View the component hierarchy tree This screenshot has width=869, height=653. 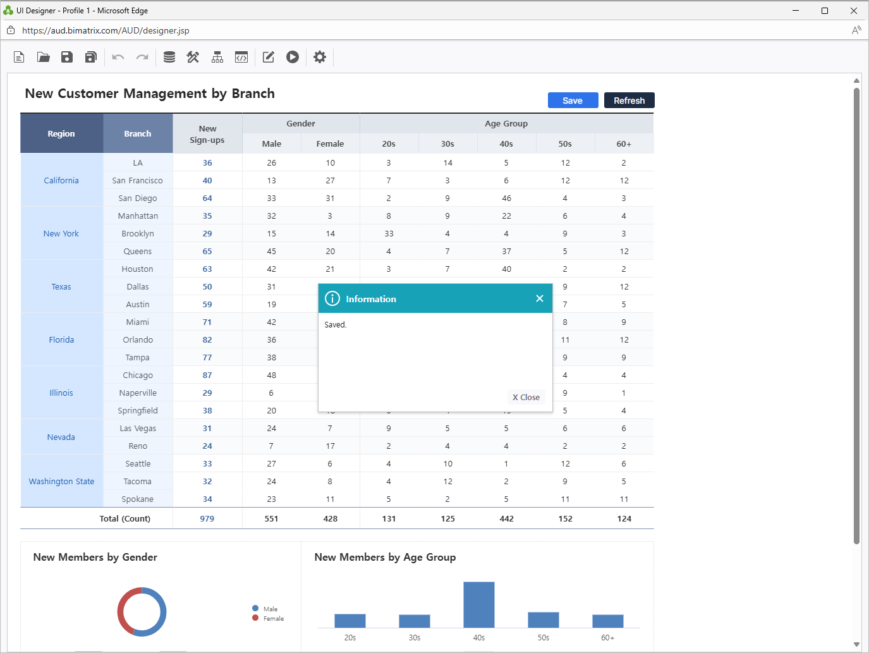point(217,57)
